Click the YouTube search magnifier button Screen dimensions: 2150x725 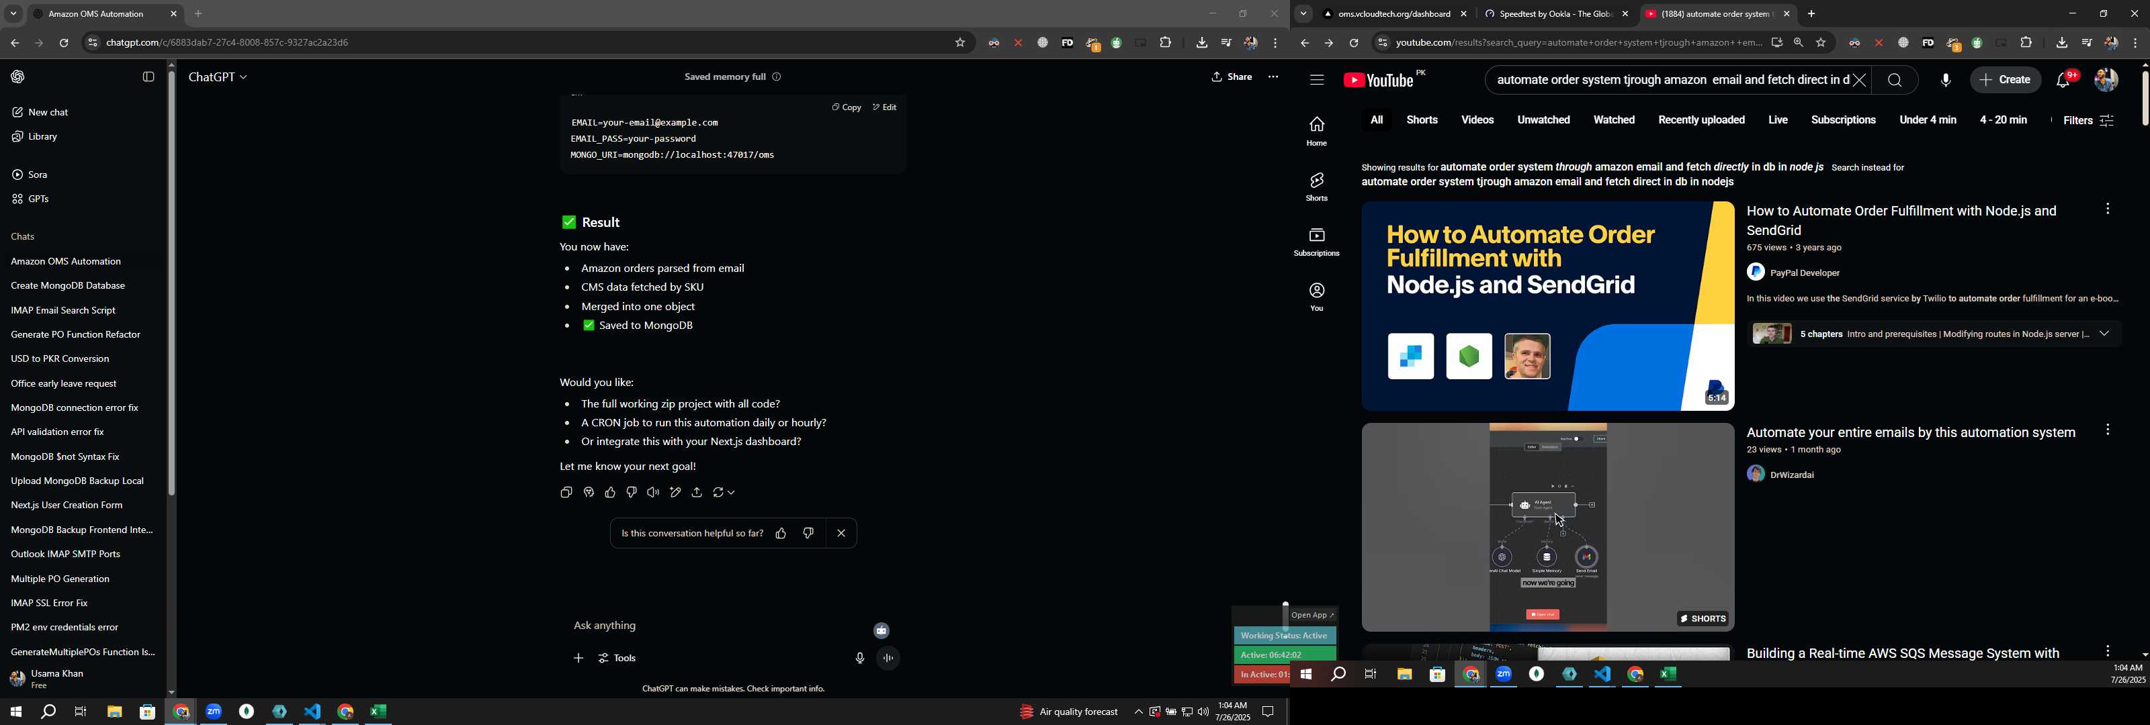pyautogui.click(x=1895, y=81)
